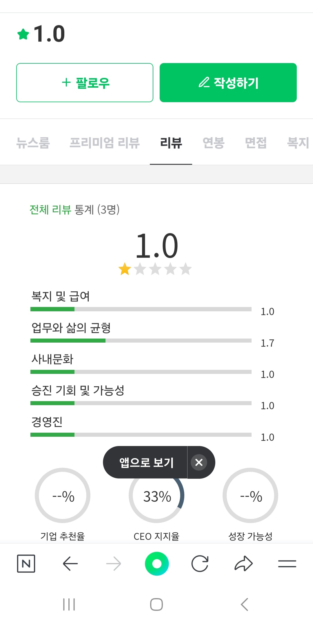The height and width of the screenshot is (623, 313).
Task: Tap the green Naver circle button
Action: pos(157,564)
